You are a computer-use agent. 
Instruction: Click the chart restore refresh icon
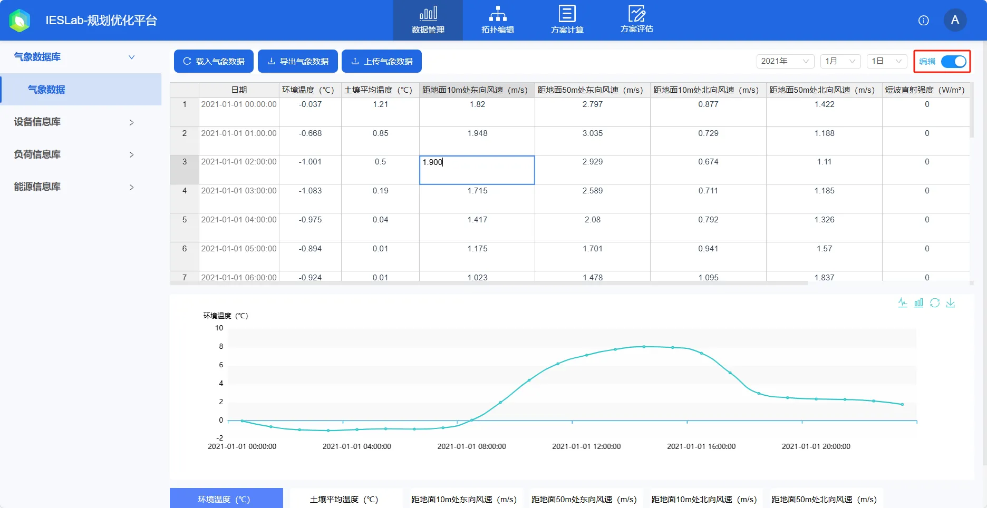pos(935,303)
